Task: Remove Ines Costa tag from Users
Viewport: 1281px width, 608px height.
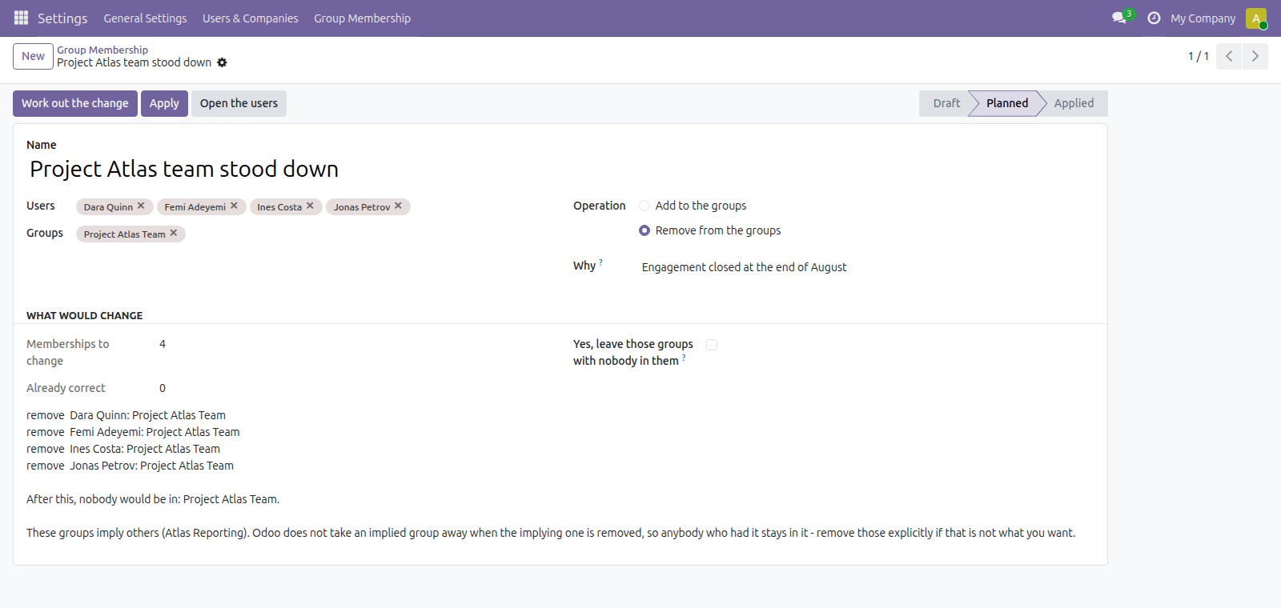Action: [x=310, y=206]
